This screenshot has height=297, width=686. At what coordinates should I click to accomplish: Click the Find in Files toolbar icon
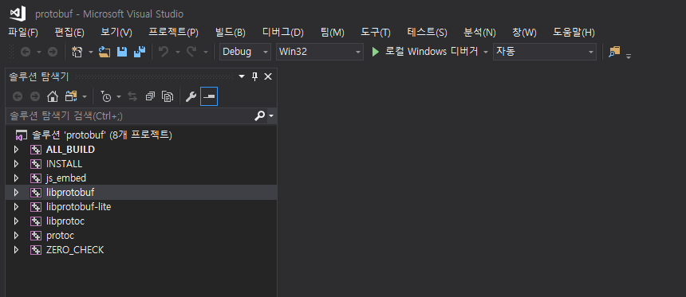[614, 52]
